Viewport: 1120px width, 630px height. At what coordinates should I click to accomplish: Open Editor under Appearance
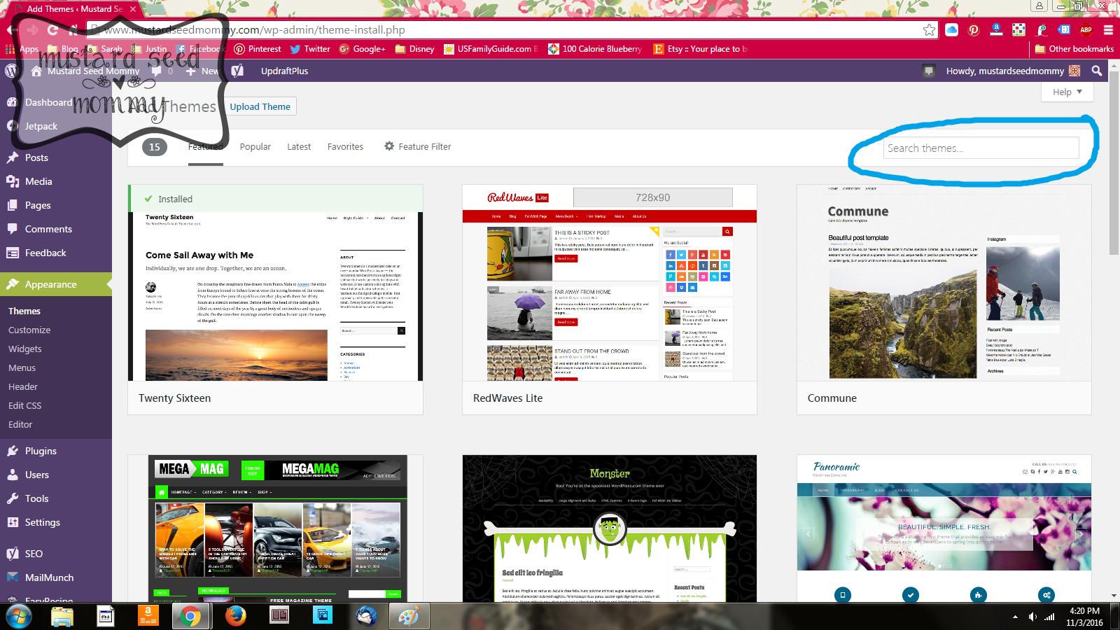(20, 424)
